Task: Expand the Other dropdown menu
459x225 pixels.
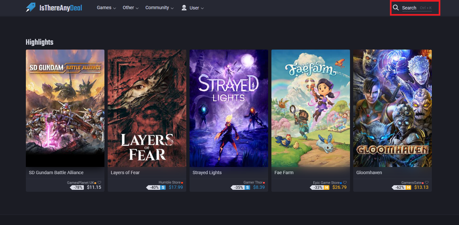Action: [131, 7]
